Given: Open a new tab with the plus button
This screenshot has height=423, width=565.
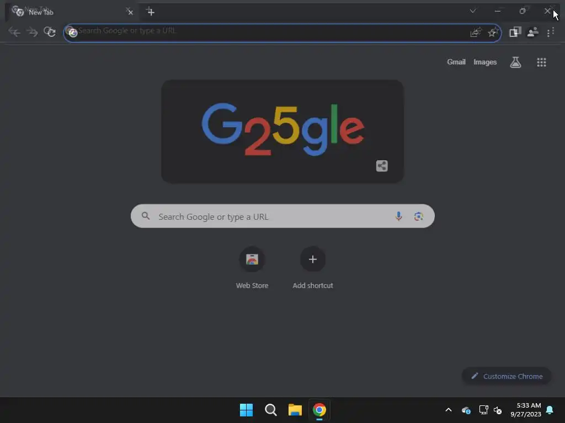Looking at the screenshot, I should 151,12.
